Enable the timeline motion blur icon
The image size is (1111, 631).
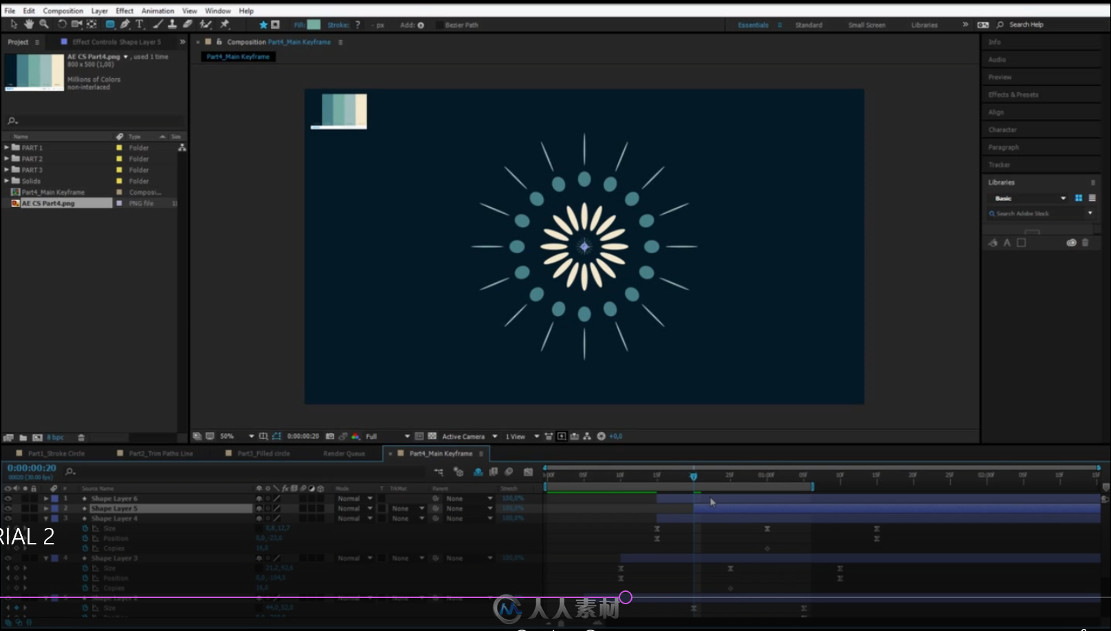tap(509, 472)
